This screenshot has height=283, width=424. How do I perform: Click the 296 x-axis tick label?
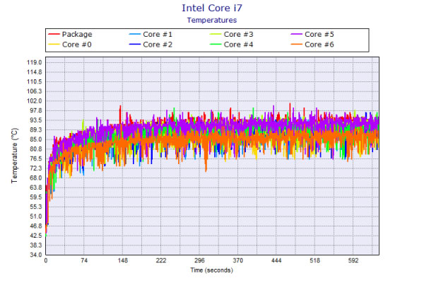(199, 260)
